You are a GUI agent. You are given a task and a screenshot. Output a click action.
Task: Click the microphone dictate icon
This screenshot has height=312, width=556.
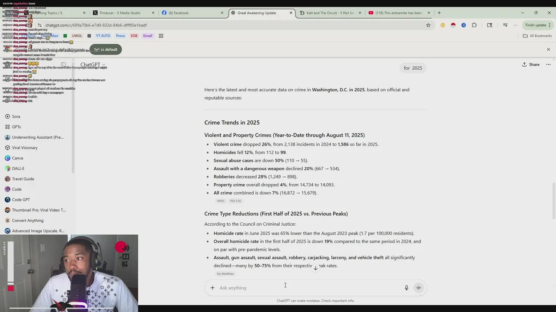point(407,288)
